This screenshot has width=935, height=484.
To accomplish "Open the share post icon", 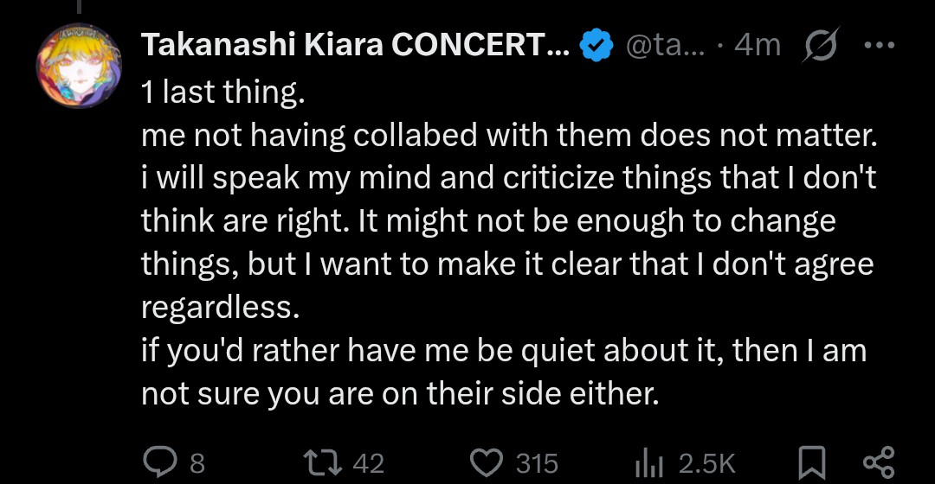I will point(879,462).
